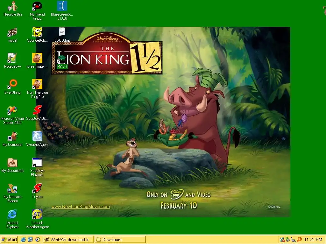Select the SpongeBob desktop icon
Screen dimensions: 326x244
point(37,35)
